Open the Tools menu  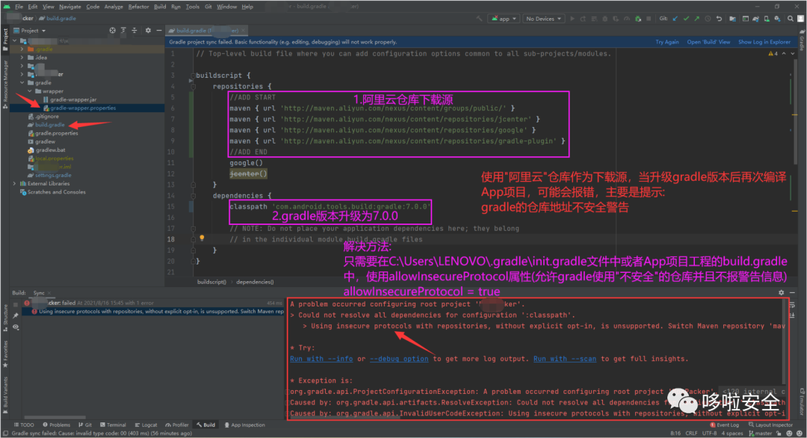point(193,7)
